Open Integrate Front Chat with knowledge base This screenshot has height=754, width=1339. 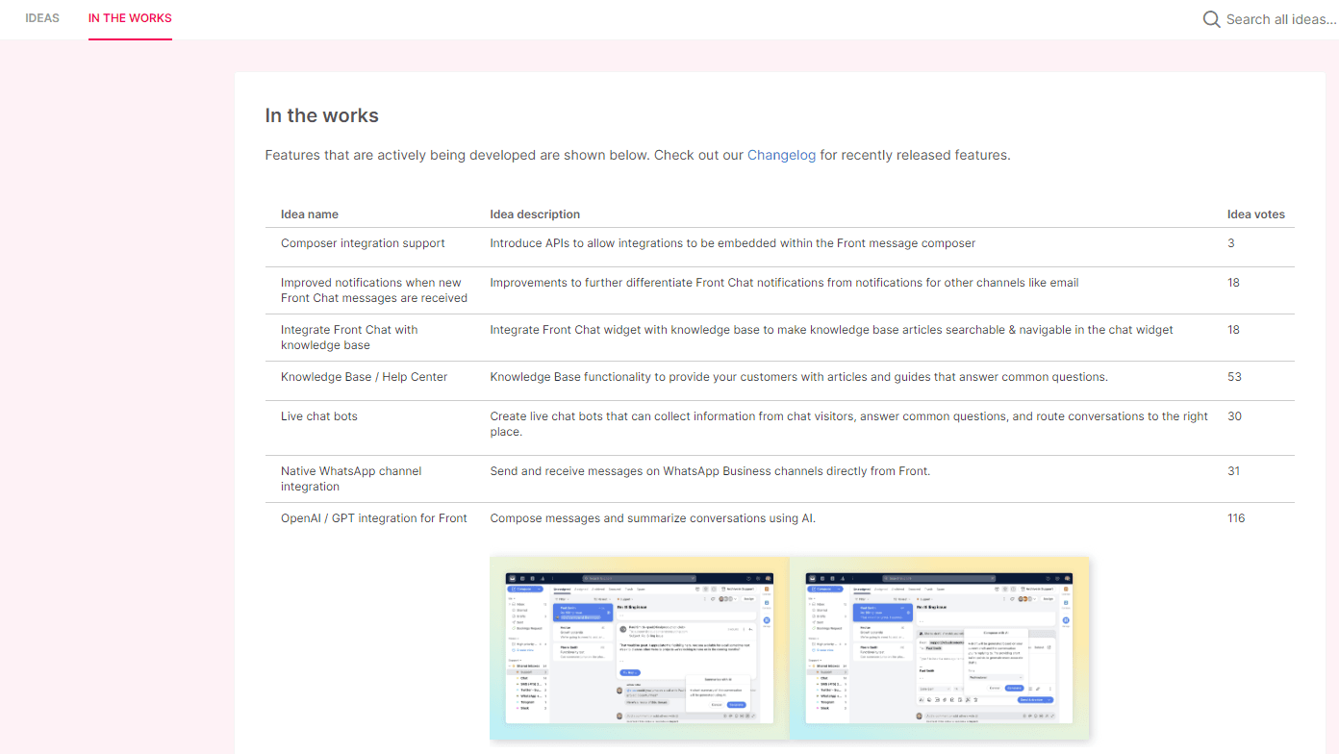(349, 338)
